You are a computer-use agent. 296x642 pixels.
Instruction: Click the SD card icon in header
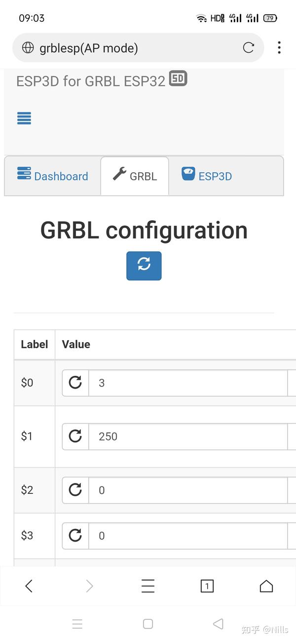(x=178, y=79)
